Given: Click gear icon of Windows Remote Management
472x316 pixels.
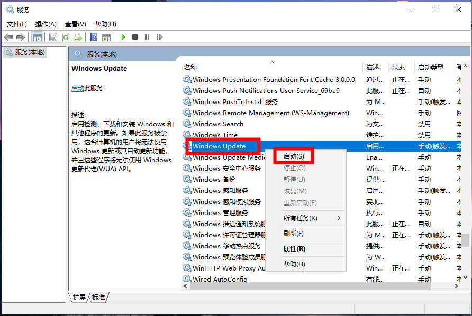Looking at the screenshot, I should click(187, 113).
